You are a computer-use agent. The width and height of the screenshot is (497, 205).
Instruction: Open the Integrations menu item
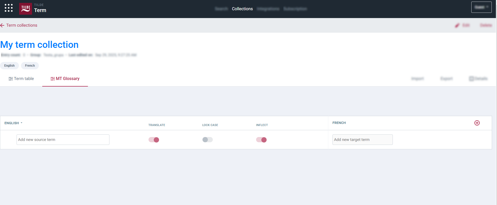[x=268, y=9]
